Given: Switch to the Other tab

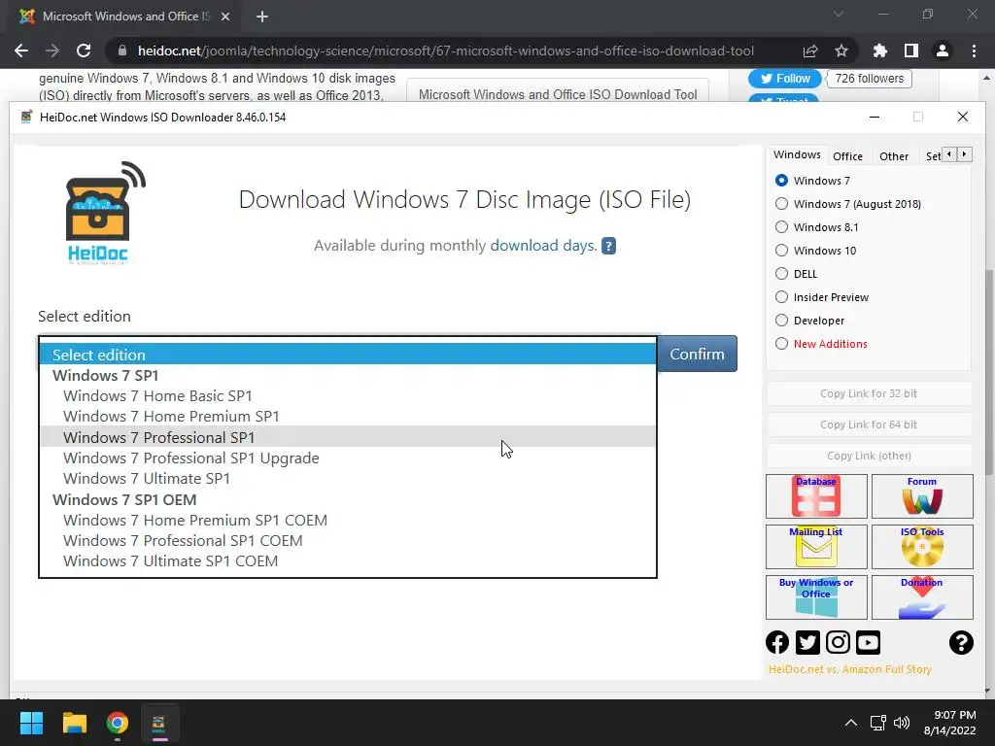Looking at the screenshot, I should click(894, 156).
